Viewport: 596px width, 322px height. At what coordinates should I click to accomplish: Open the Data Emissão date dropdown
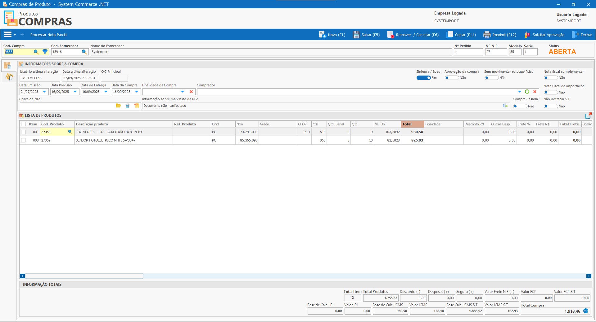pyautogui.click(x=44, y=92)
